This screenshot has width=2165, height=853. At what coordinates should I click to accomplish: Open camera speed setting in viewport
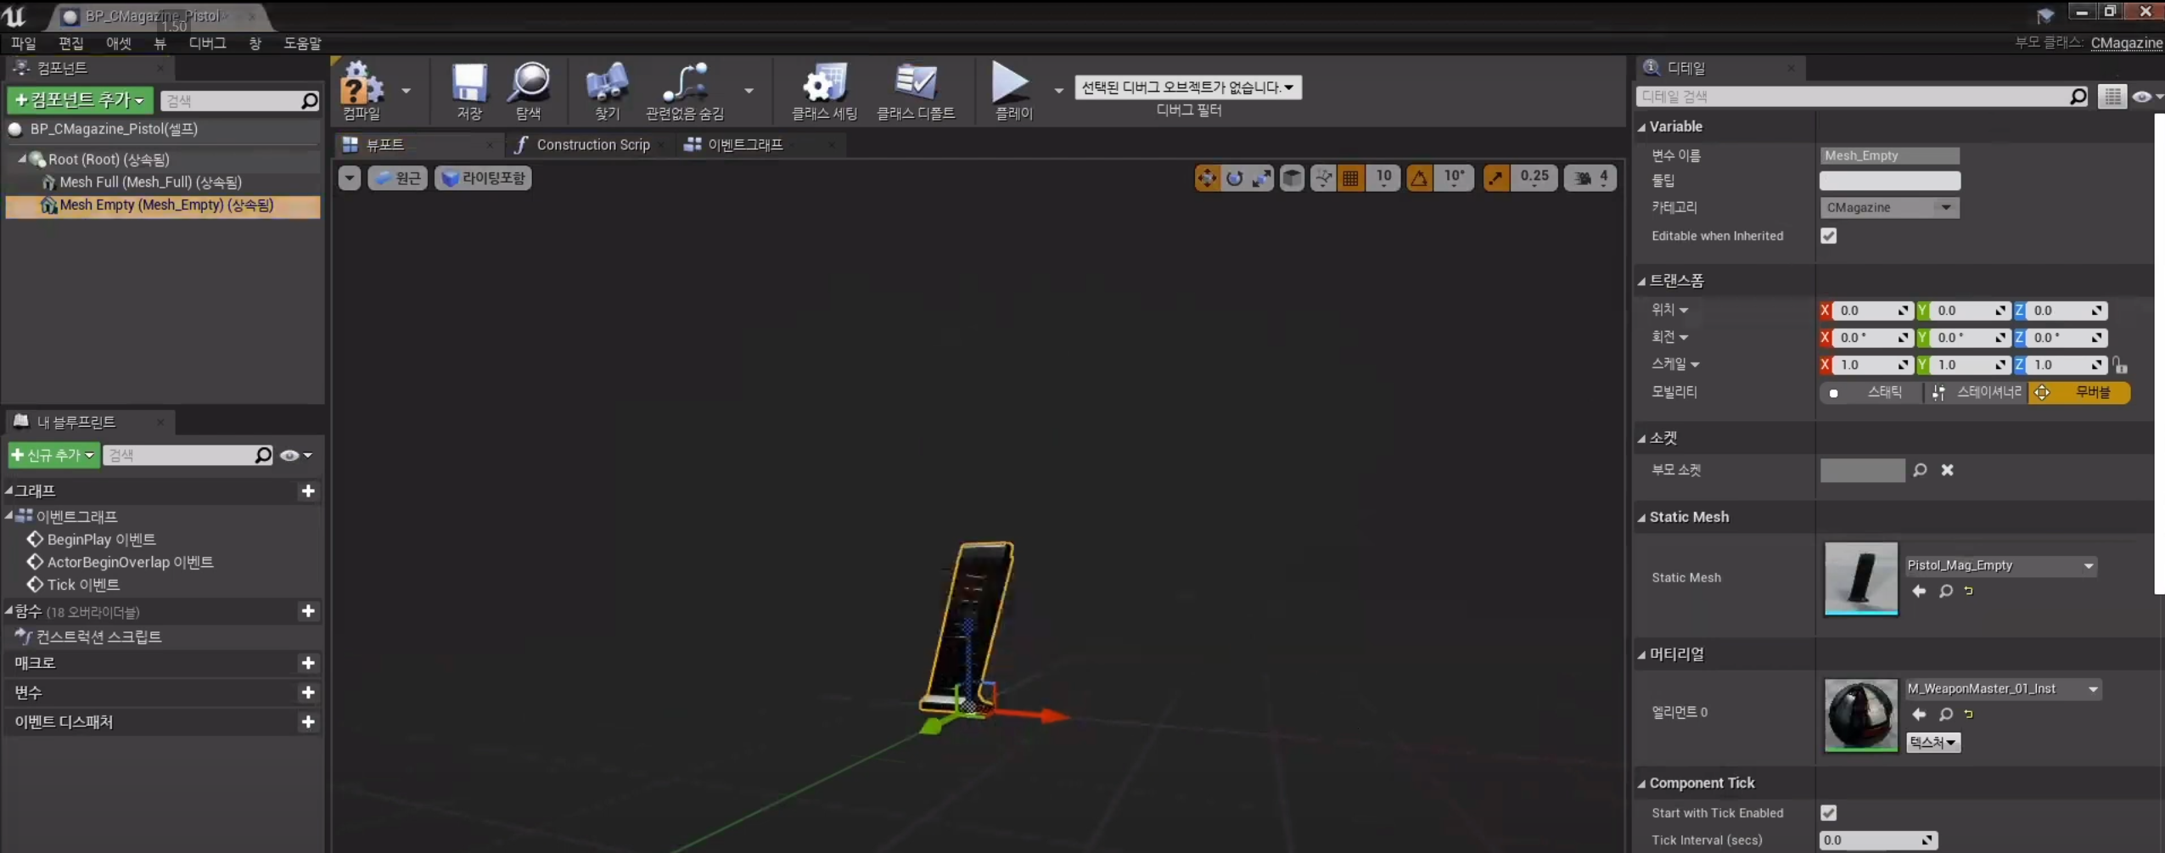coord(1590,177)
